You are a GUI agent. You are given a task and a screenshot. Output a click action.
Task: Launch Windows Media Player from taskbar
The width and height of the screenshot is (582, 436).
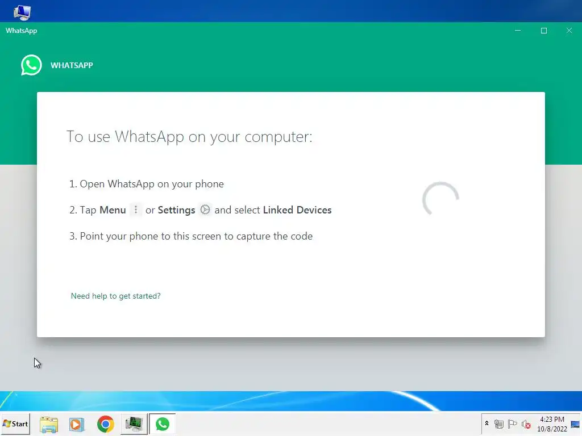(x=77, y=424)
